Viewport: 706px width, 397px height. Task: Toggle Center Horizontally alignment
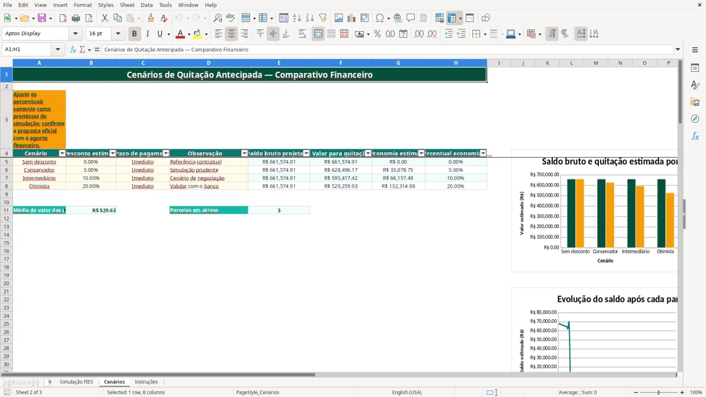coord(232,34)
